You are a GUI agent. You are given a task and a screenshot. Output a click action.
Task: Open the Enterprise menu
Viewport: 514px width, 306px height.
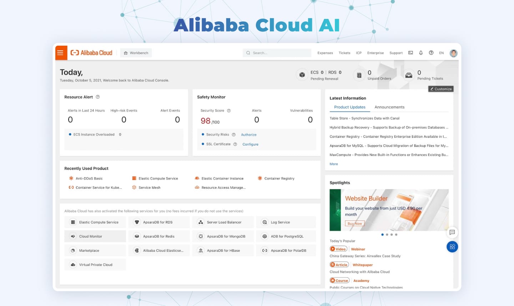click(x=376, y=53)
